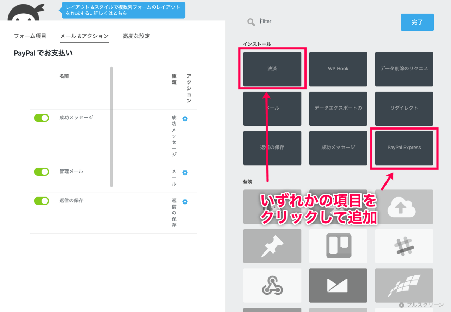Disable the 管理メール action switch
Viewport: 451px width, 312px height.
click(x=41, y=172)
